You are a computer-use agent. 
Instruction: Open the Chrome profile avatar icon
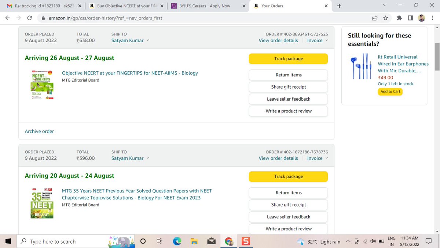tap(421, 18)
